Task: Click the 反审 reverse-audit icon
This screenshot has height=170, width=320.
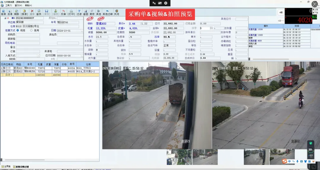Action: pyautogui.click(x=63, y=12)
